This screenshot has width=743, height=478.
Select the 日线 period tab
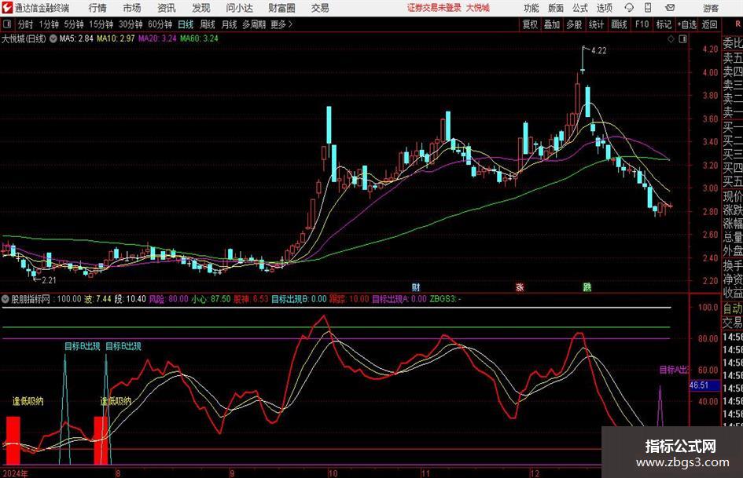186,24
